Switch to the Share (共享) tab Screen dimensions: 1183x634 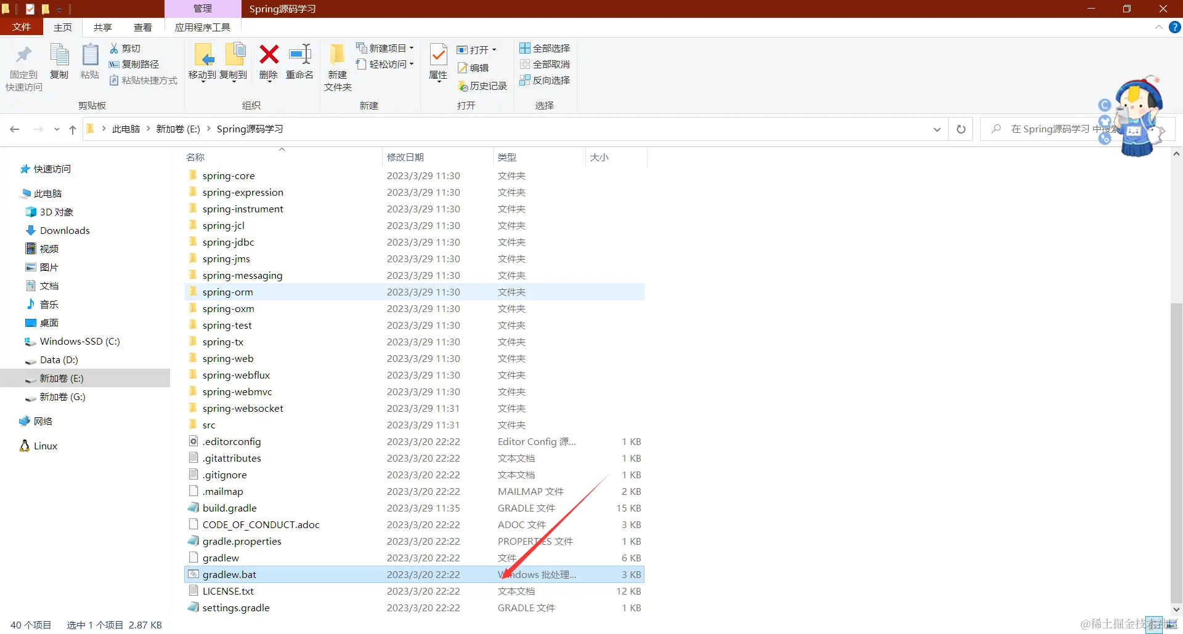103,27
